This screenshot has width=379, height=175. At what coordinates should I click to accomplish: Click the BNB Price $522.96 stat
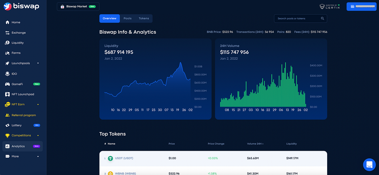[x=220, y=32]
